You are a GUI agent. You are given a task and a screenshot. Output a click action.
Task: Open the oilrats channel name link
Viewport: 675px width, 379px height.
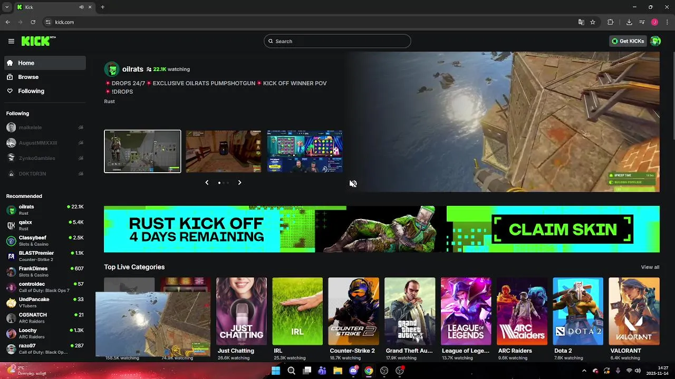click(133, 69)
